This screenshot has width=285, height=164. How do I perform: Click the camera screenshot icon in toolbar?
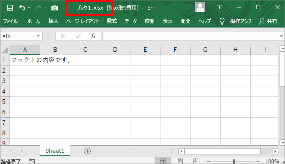[54, 8]
